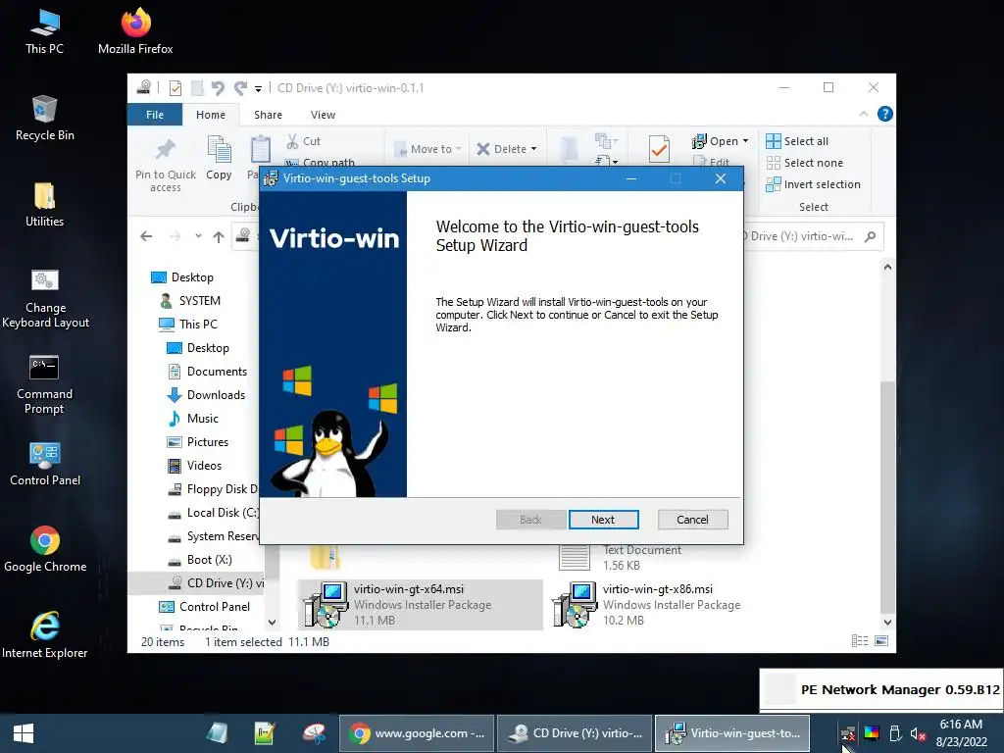Image resolution: width=1004 pixels, height=753 pixels.
Task: Click navigation pane scroll down arrow
Action: point(273,622)
